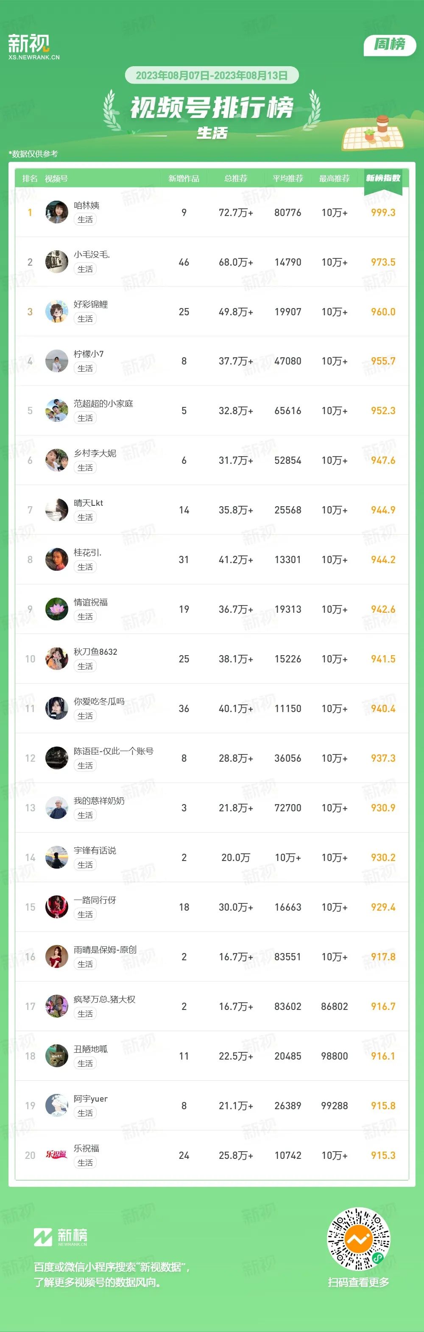Click 总推荐 column header
Screen dimensions: 424x1332
(235, 178)
